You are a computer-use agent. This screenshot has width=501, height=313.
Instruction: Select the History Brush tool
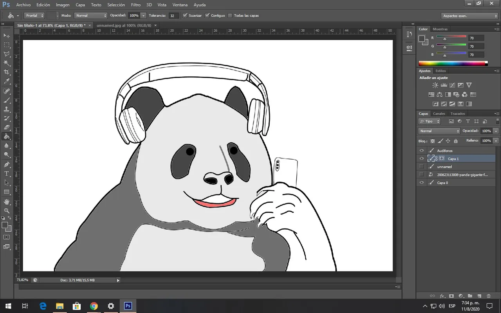tap(7, 118)
